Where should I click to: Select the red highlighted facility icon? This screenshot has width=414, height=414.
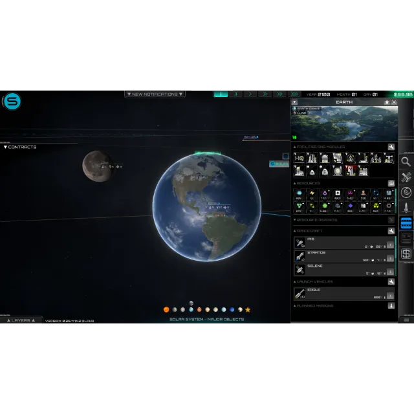click(351, 171)
